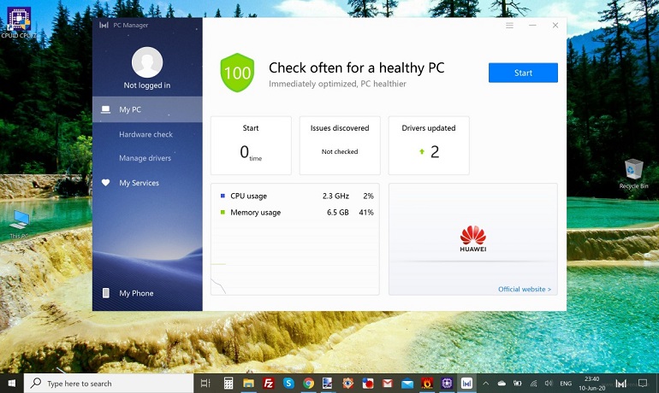Click the Type here to search box

click(110, 384)
